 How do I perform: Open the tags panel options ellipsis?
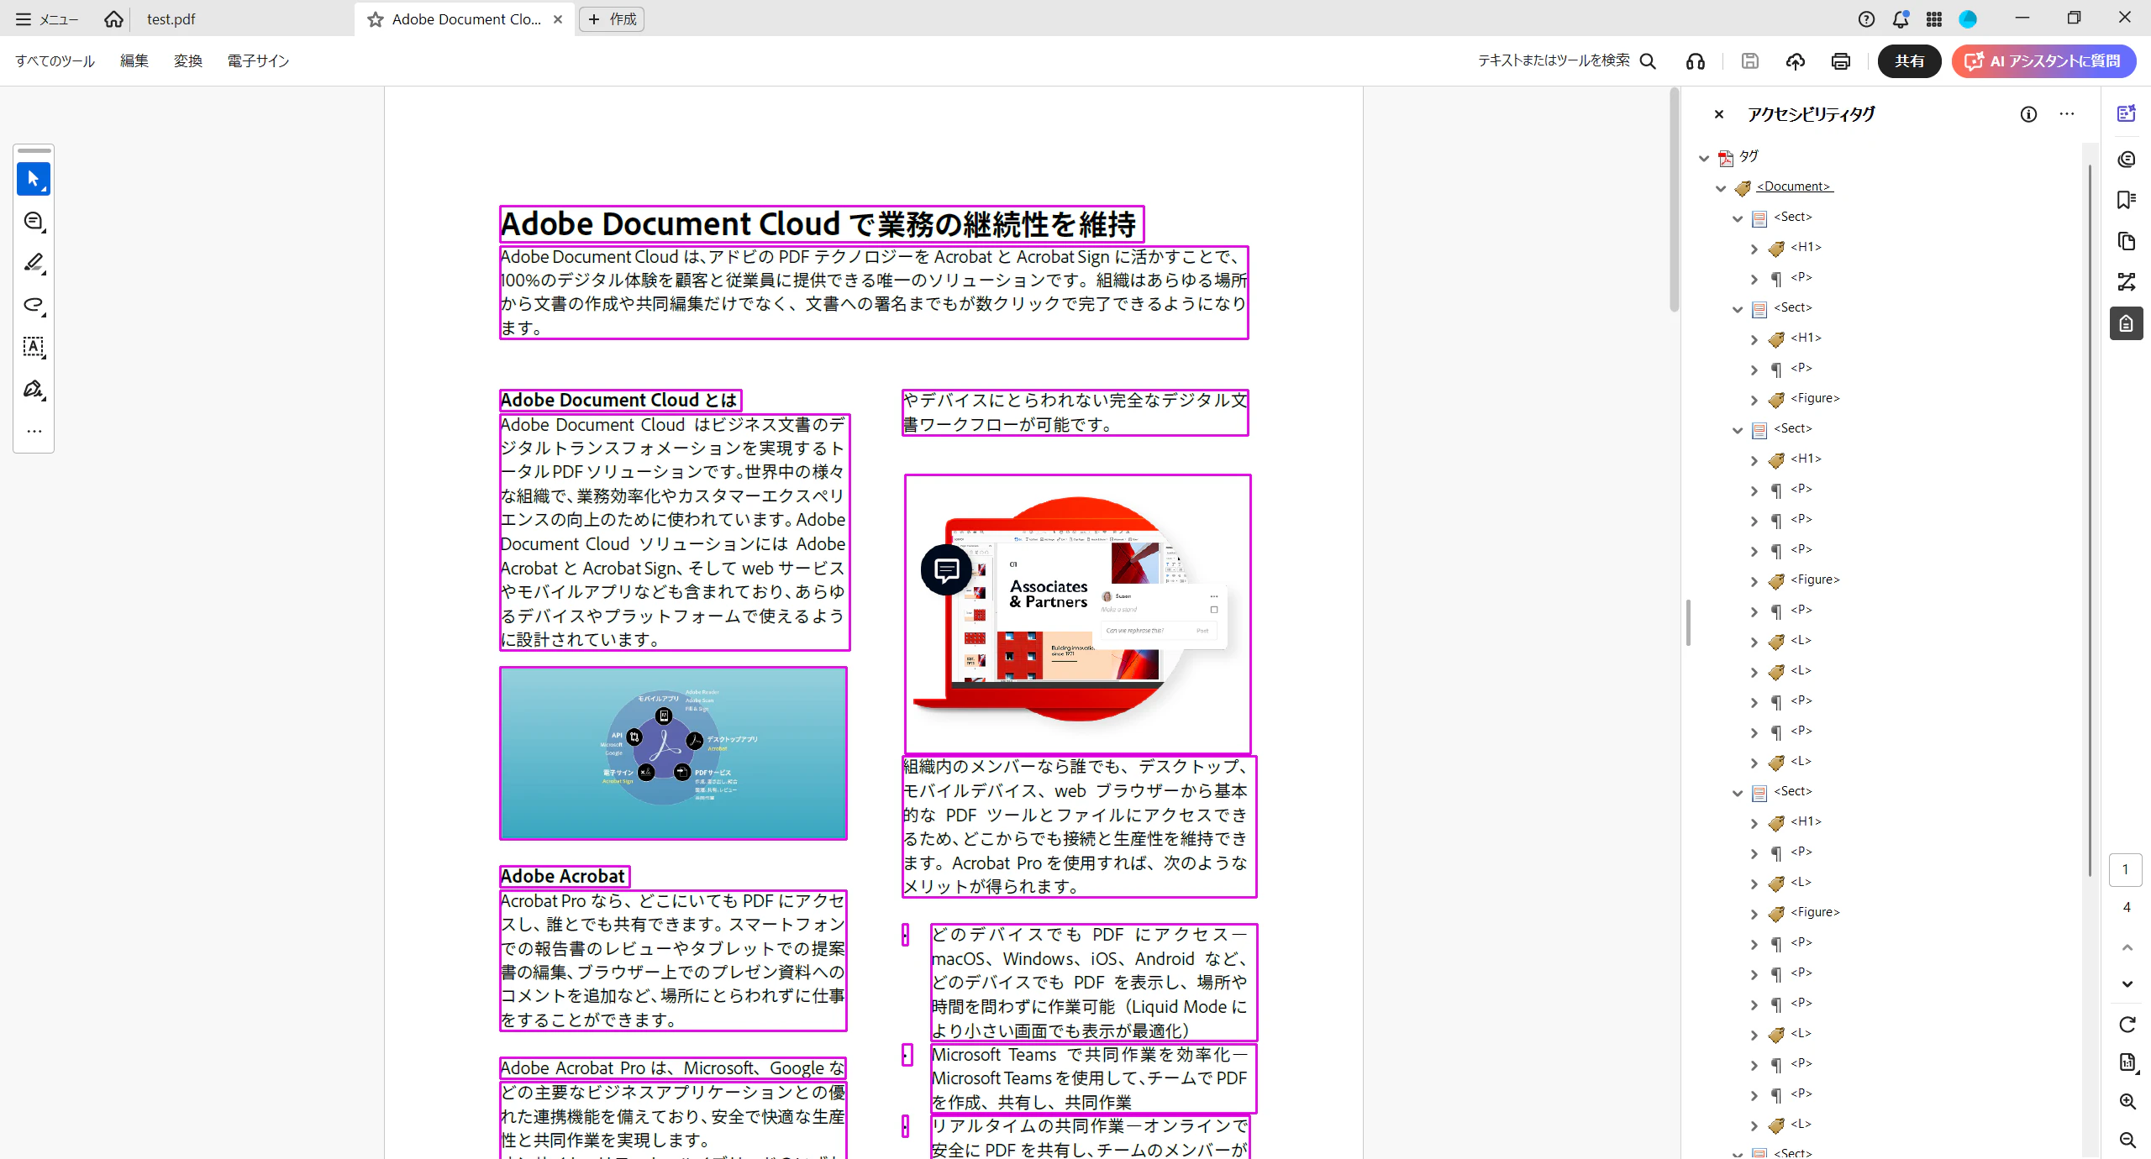coord(2067,114)
